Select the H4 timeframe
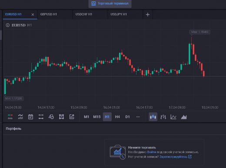The height and width of the screenshot is (168, 226). click(117, 117)
